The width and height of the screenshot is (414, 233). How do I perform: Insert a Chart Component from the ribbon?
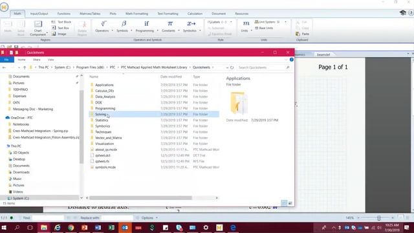(x=38, y=28)
